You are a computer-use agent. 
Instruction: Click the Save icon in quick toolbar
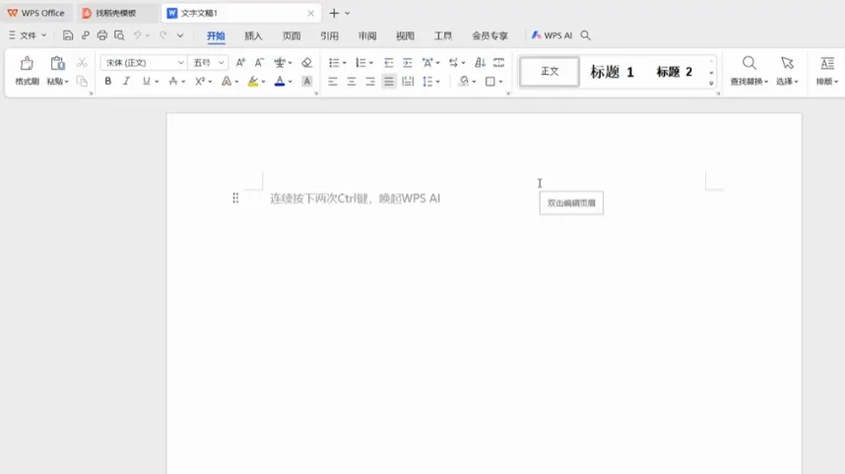pos(67,35)
